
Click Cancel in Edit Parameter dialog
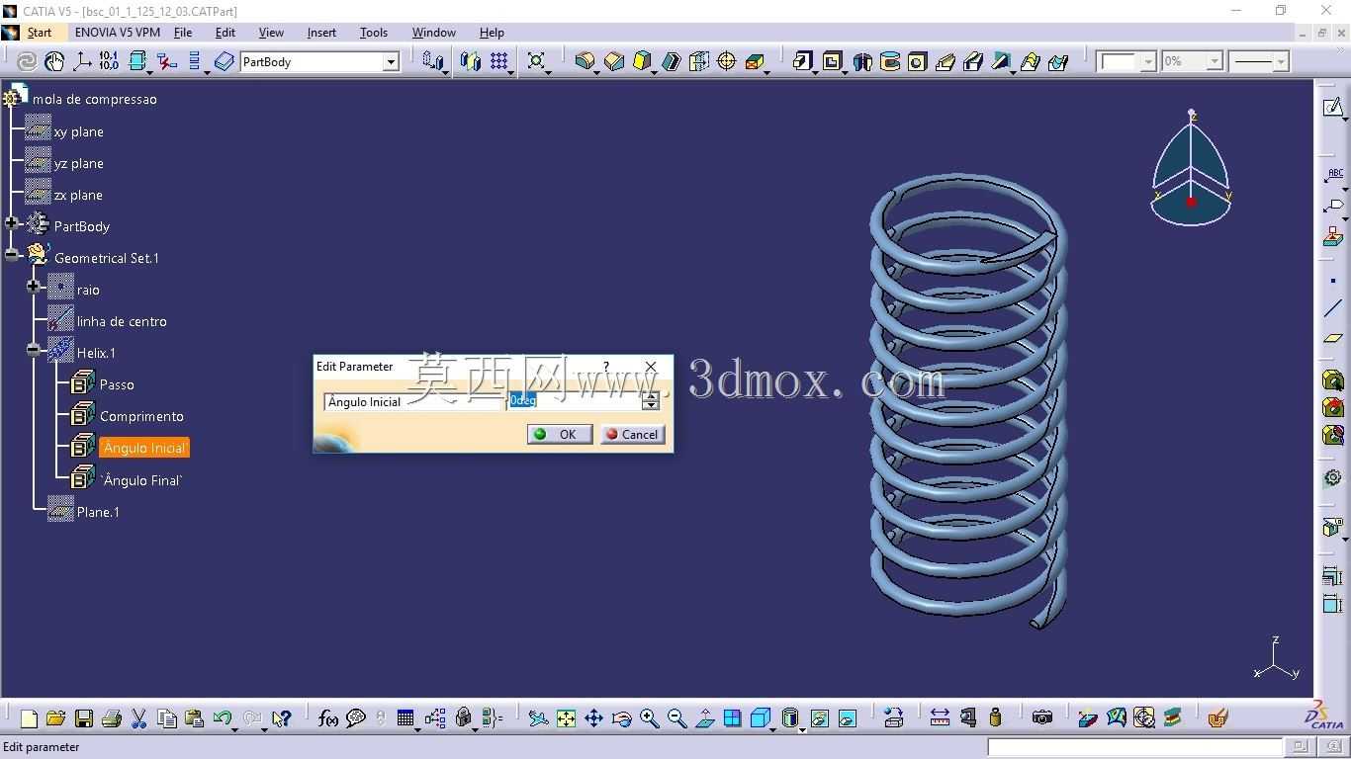pos(633,434)
